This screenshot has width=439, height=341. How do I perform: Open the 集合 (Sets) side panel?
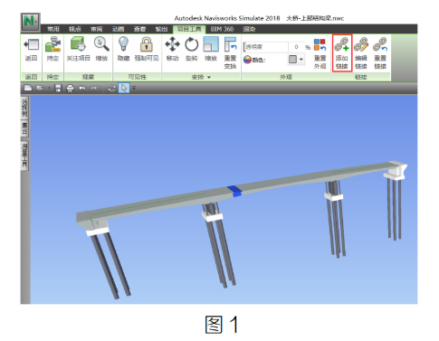click(x=24, y=128)
